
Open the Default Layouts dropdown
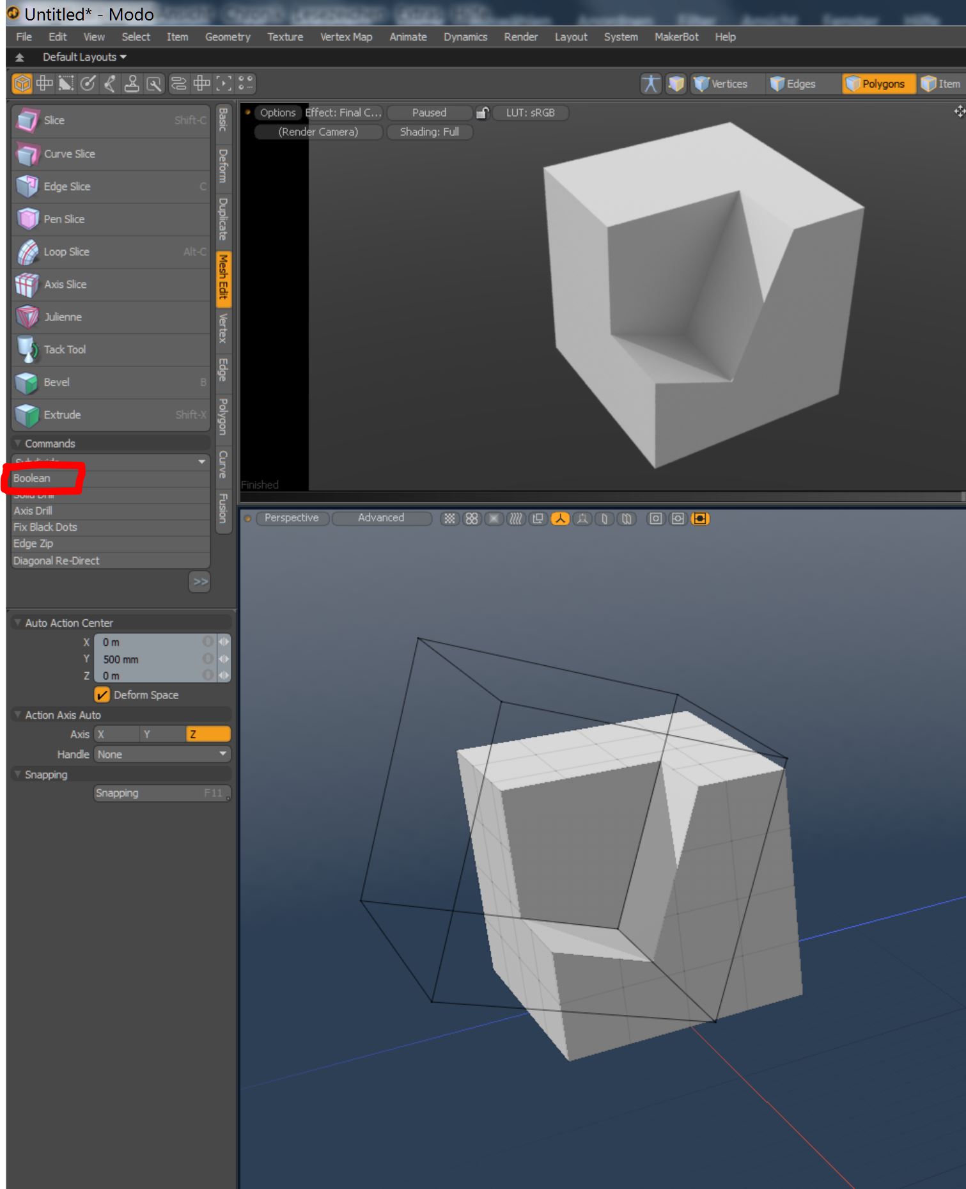tap(84, 58)
